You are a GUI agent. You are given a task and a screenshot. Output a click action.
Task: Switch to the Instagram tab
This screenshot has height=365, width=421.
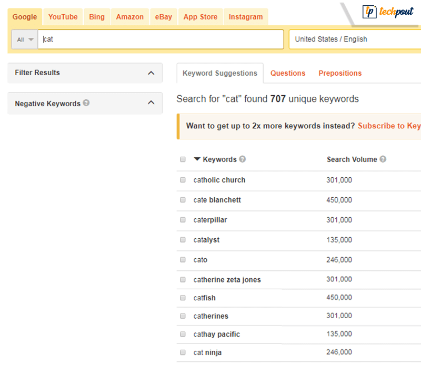(246, 17)
